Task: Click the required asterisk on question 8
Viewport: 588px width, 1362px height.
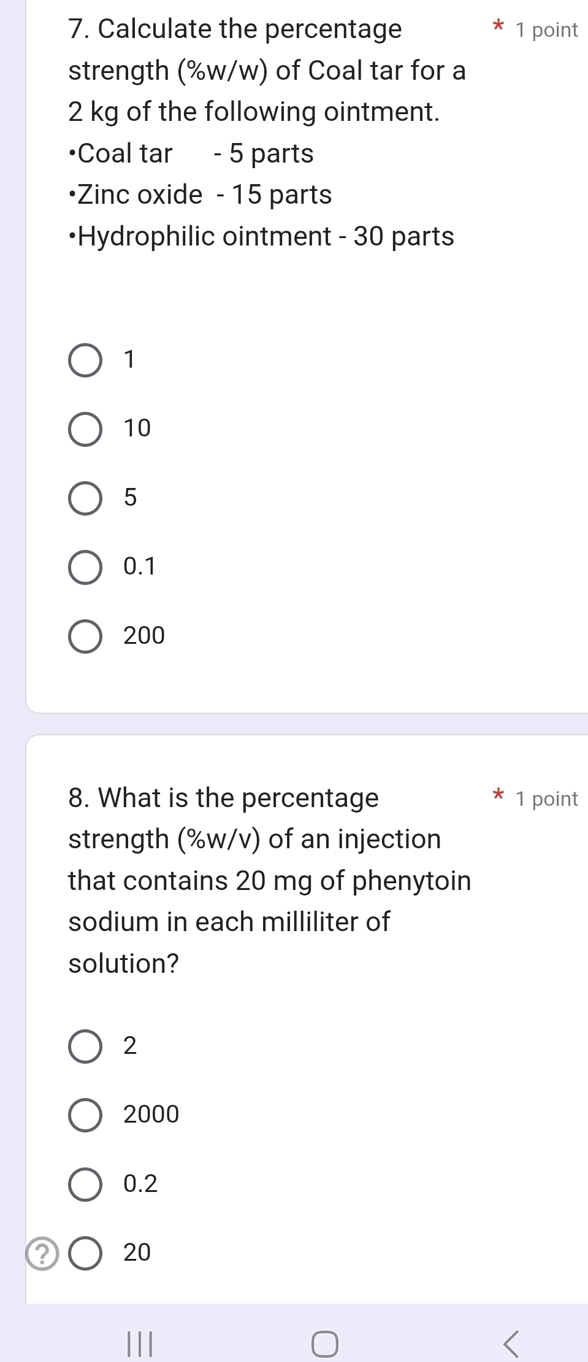Action: (x=498, y=796)
